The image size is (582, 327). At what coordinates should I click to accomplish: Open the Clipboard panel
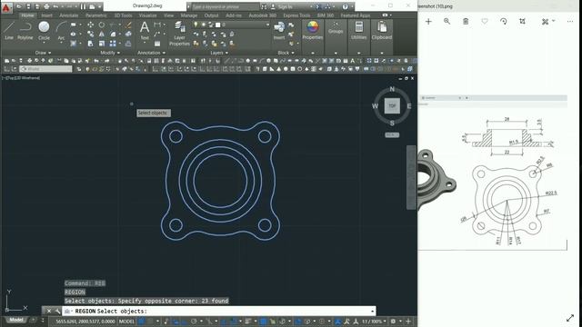(x=382, y=30)
